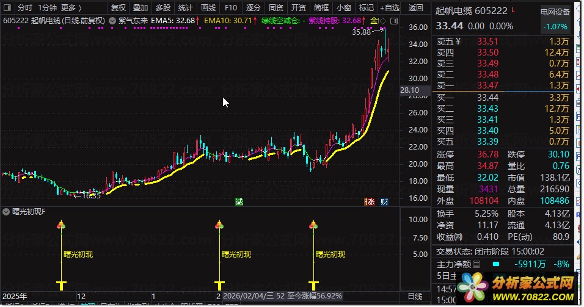Click the ¥ symbol beside 卖五

point(458,42)
